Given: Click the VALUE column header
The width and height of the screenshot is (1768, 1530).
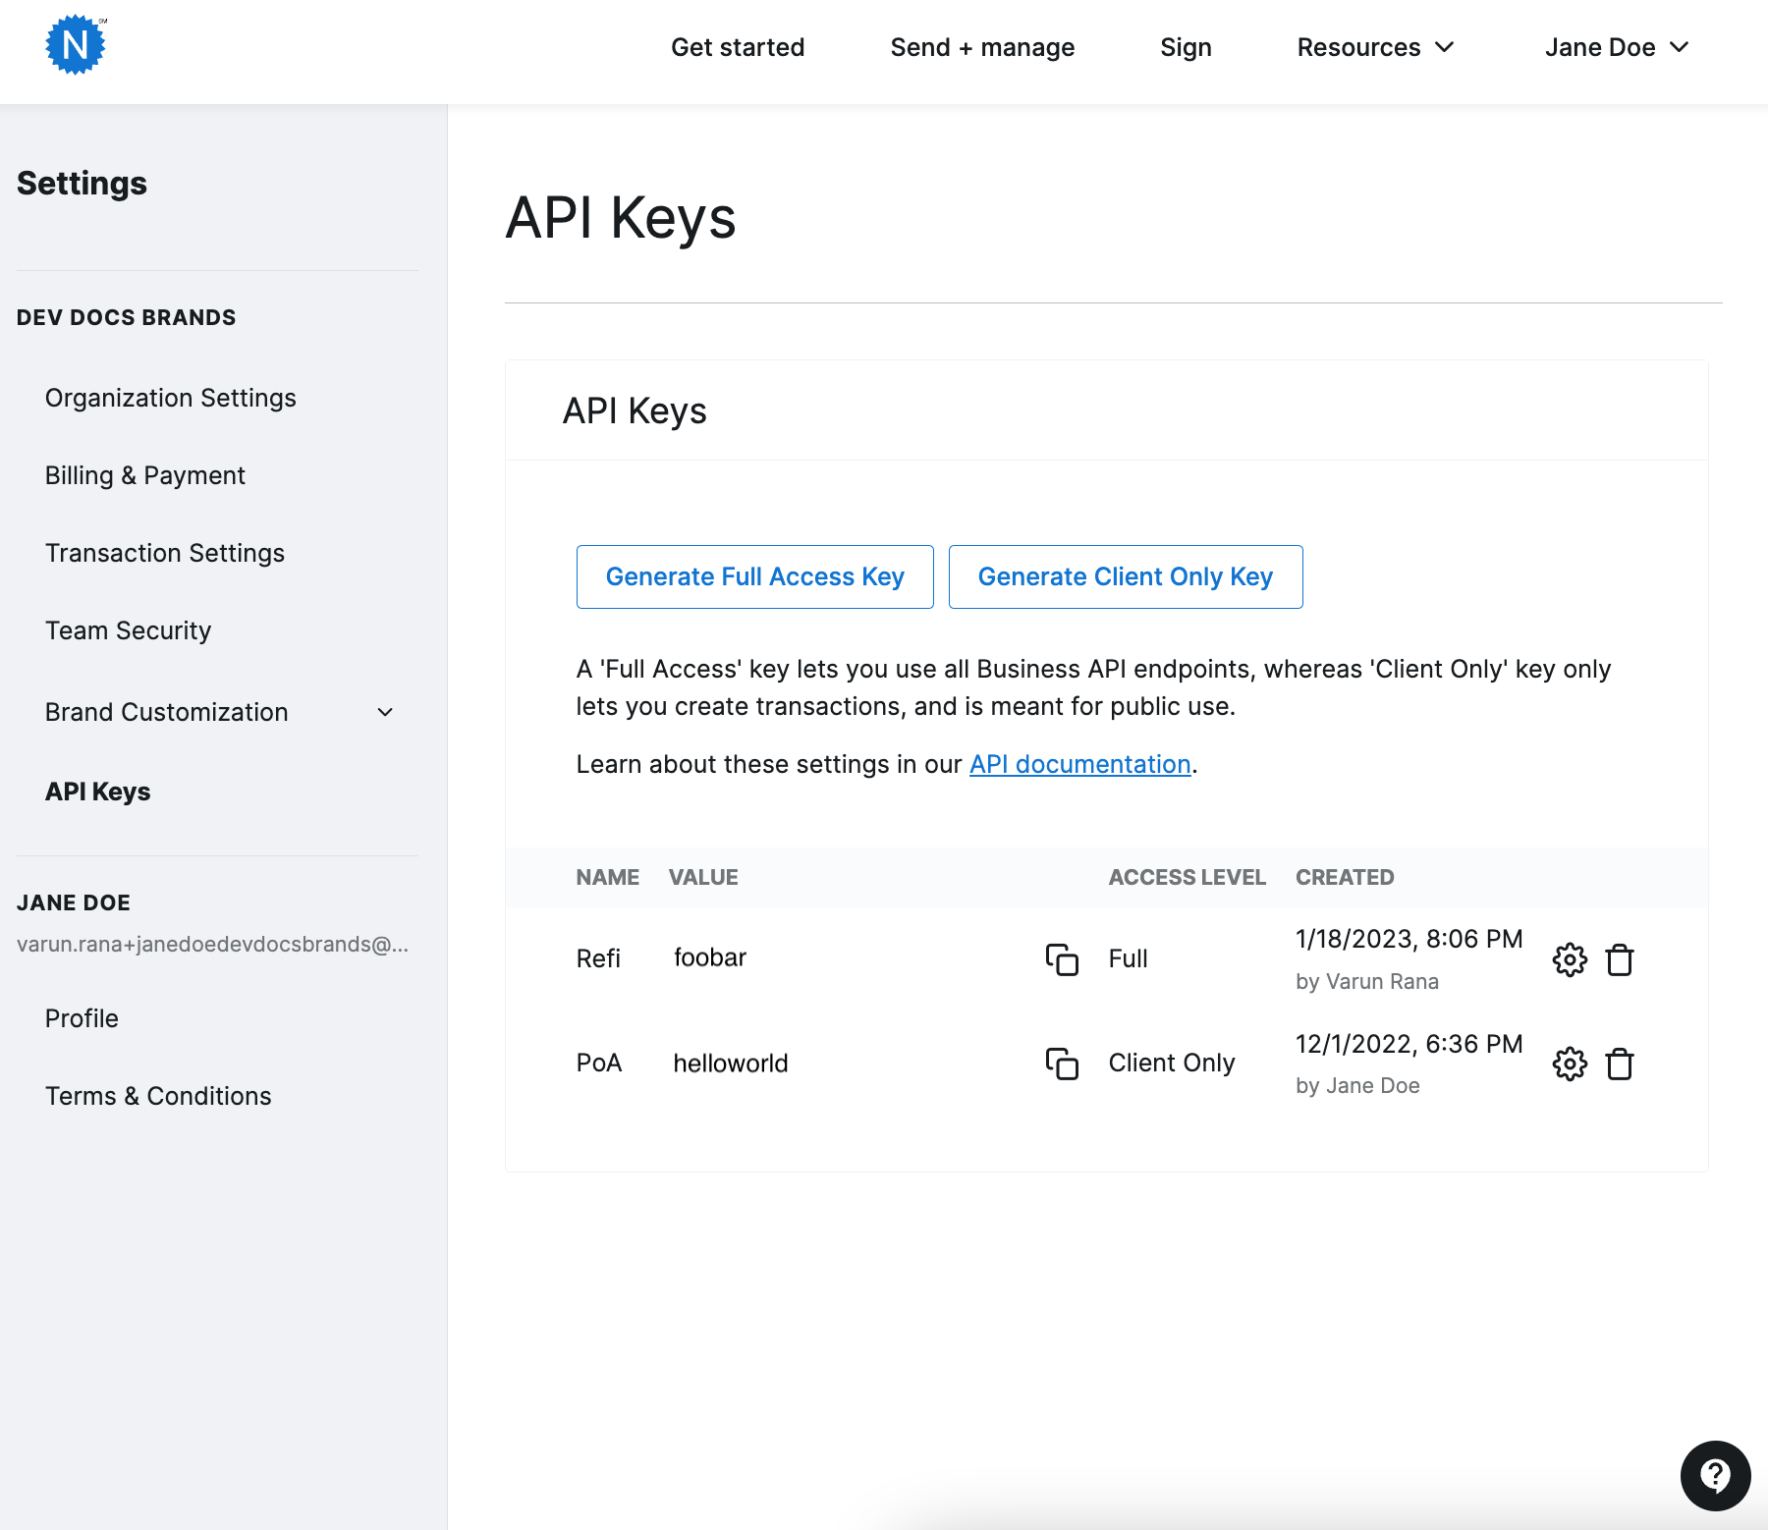Looking at the screenshot, I should coord(703,877).
